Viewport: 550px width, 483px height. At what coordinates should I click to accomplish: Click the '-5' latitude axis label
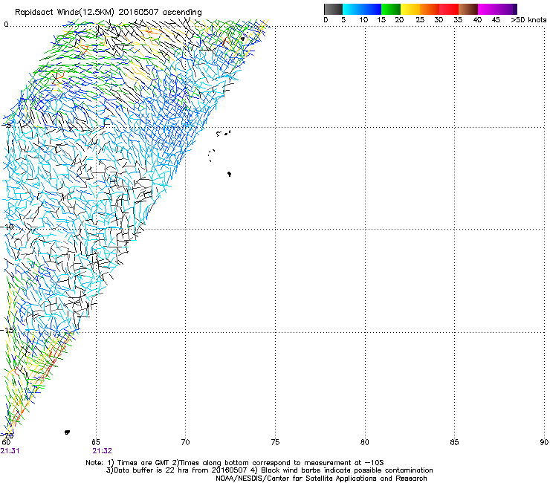pos(7,126)
